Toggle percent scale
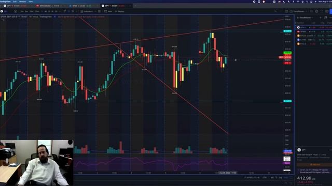 point(276,178)
